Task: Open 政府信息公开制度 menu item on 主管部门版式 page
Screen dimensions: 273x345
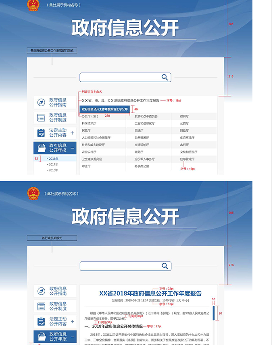Action: click(x=55, y=118)
